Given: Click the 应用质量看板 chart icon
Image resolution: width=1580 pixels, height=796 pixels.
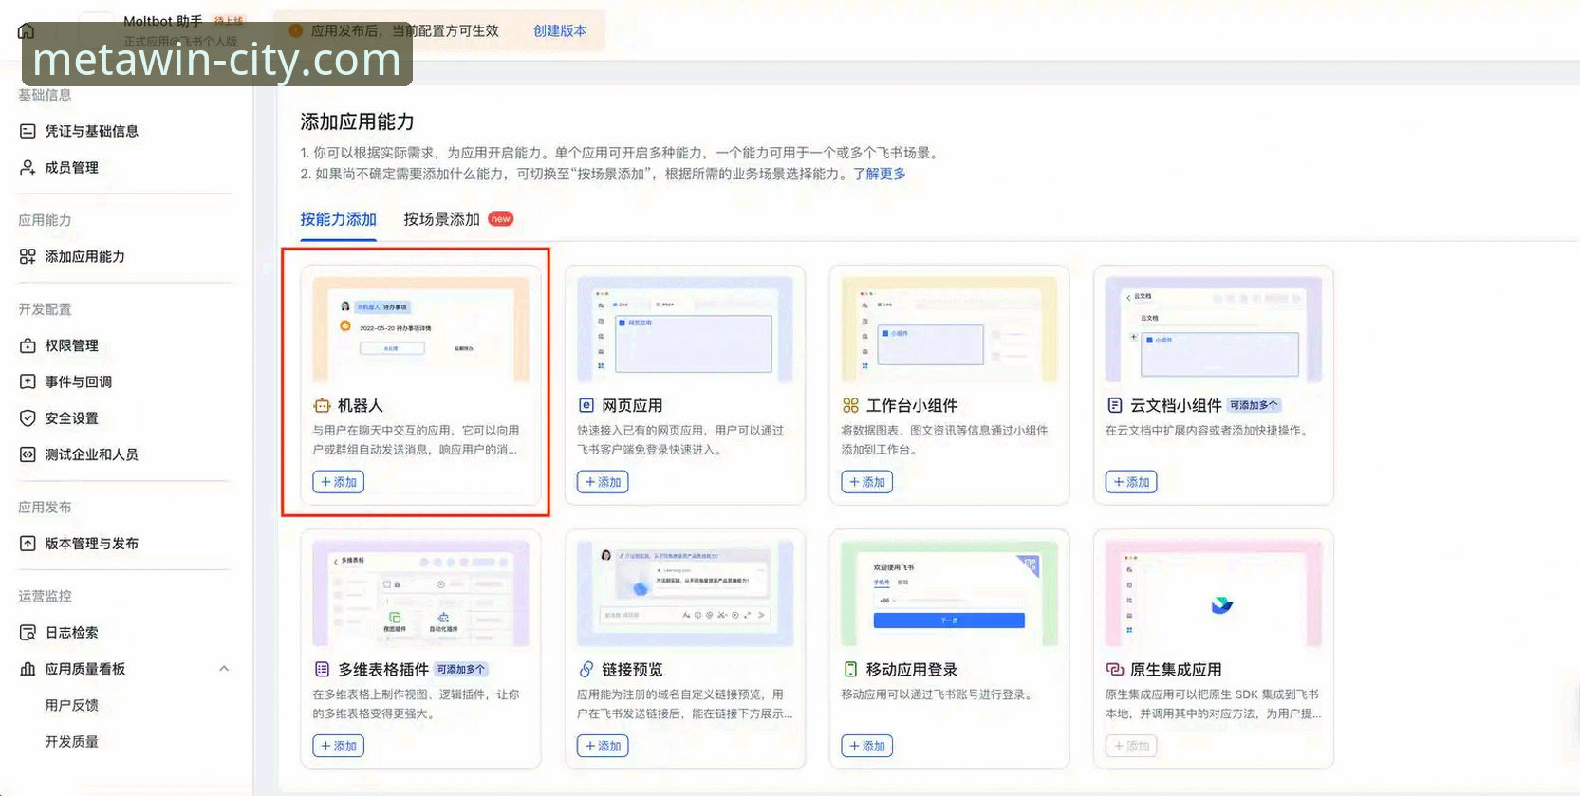Looking at the screenshot, I should tap(28, 669).
